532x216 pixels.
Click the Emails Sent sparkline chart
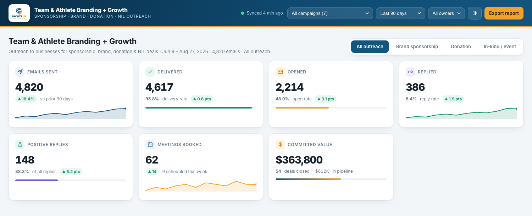71,113
